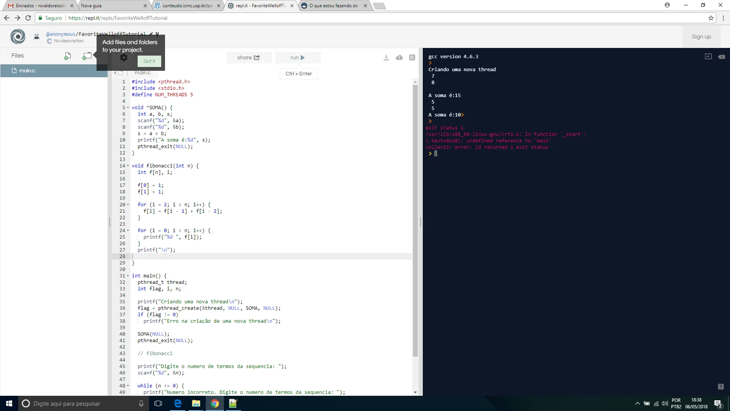
Task: Fold the main function code block
Action: 128,276
